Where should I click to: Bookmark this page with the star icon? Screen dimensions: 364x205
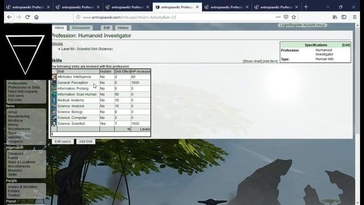(x=293, y=17)
